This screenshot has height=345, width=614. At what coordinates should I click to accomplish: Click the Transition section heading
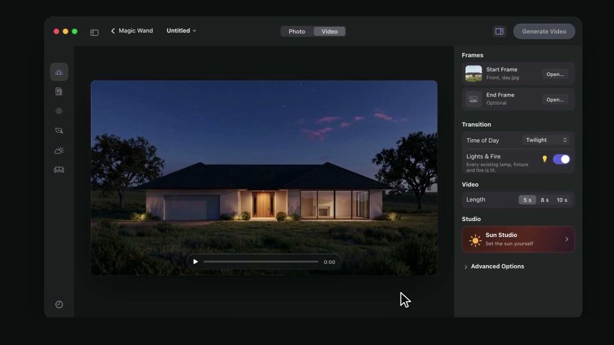point(476,125)
